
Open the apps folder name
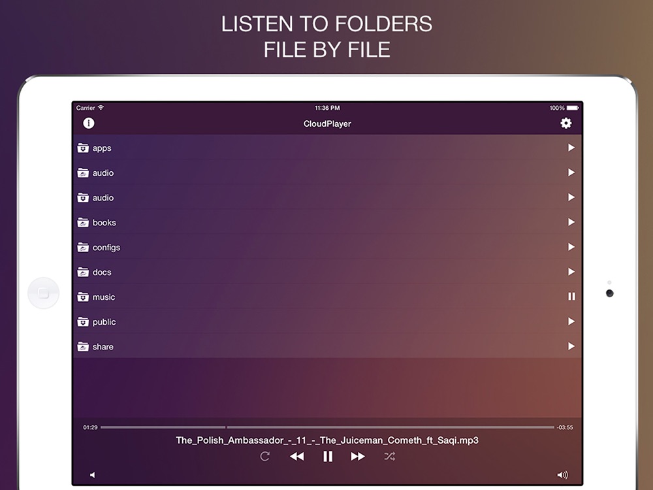click(x=102, y=148)
